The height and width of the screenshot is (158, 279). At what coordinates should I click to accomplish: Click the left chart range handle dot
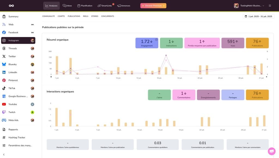(51, 77)
